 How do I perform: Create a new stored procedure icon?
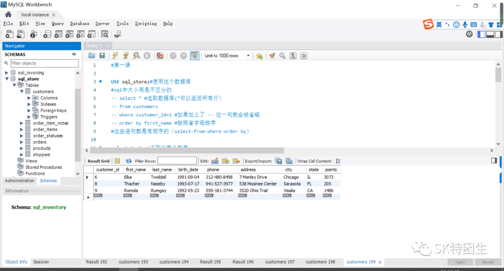(x=80, y=34)
